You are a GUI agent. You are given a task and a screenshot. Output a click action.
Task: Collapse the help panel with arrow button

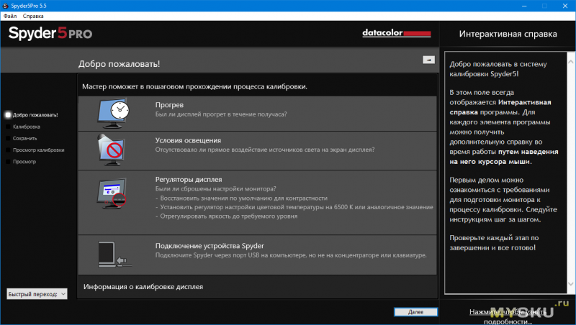(428, 60)
